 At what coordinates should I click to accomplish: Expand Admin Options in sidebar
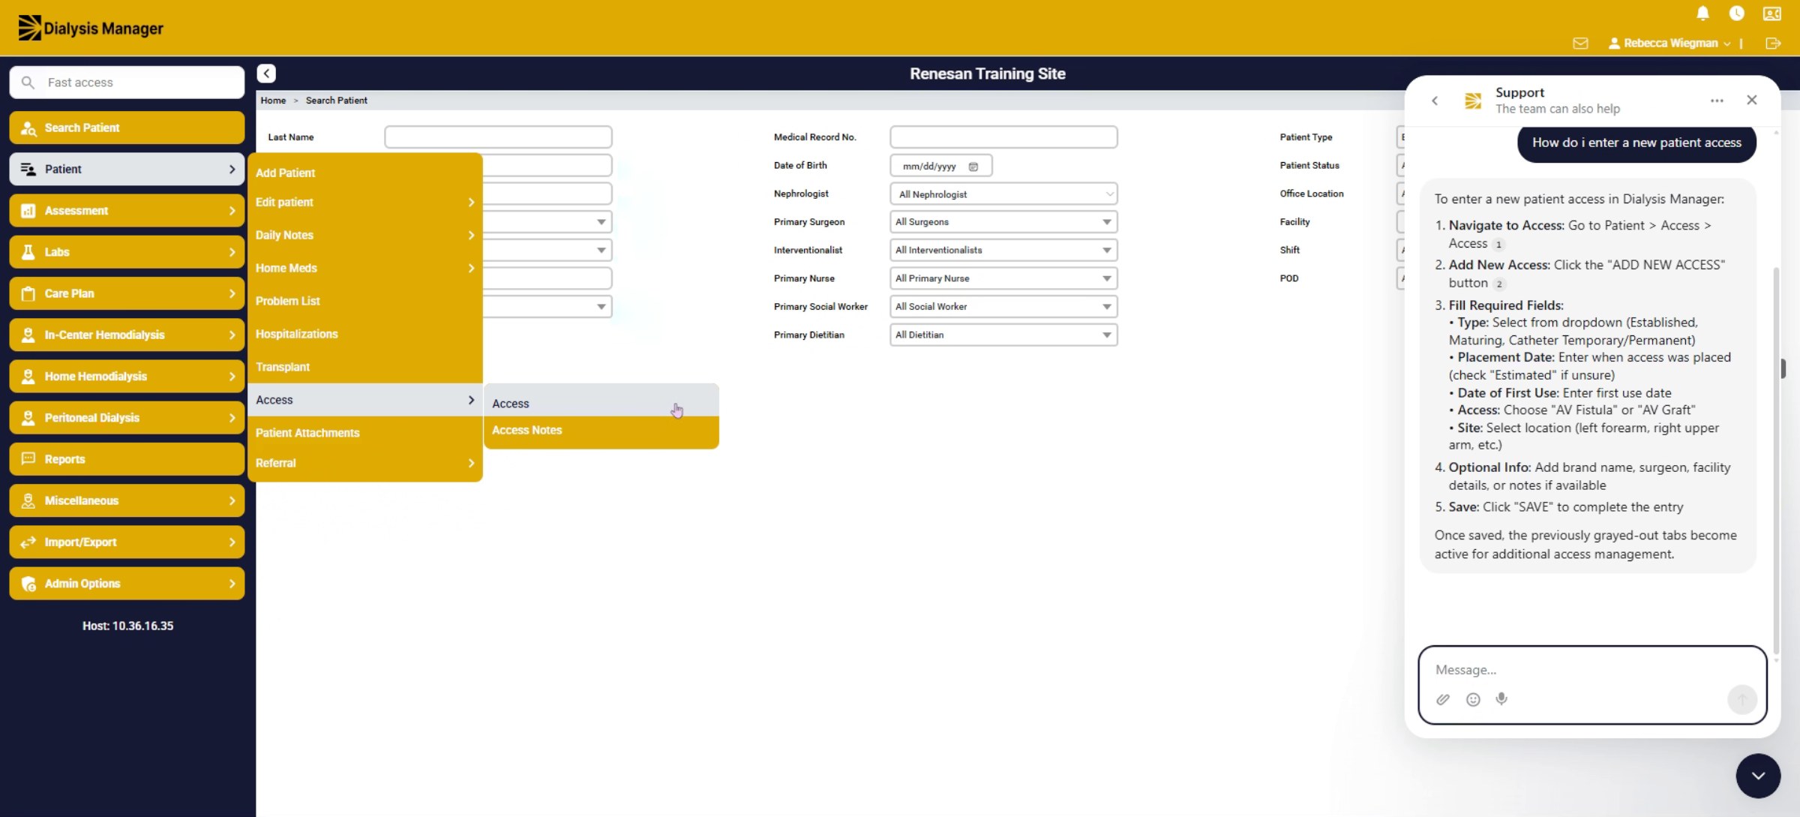(127, 584)
